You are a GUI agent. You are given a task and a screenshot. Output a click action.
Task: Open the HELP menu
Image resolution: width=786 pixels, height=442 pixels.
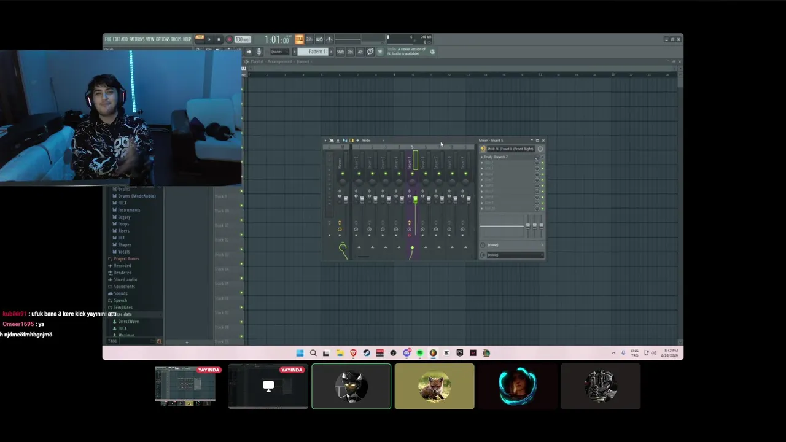187,39
